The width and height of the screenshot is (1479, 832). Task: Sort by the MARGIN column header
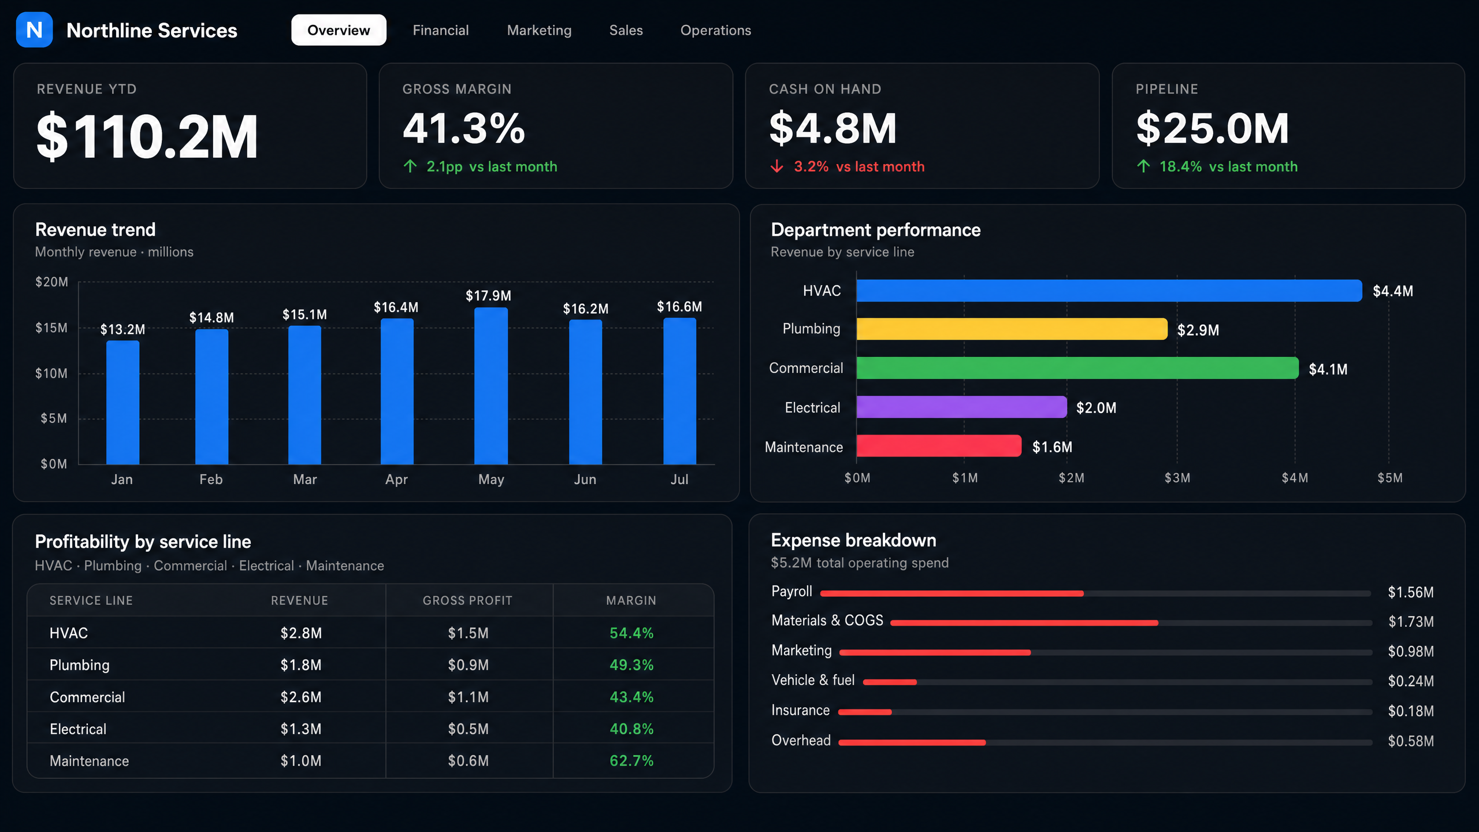pyautogui.click(x=631, y=600)
